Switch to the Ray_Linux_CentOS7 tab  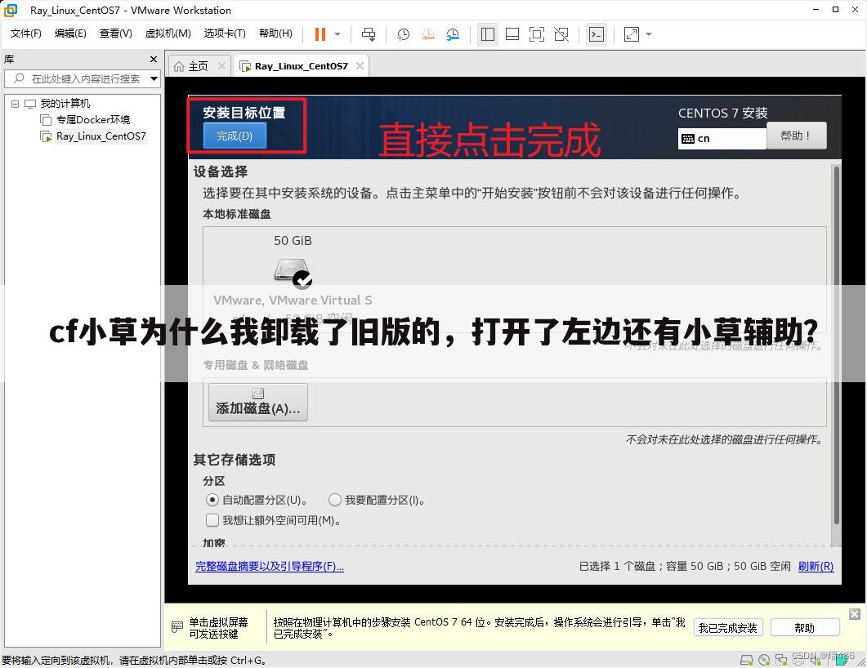pos(301,66)
